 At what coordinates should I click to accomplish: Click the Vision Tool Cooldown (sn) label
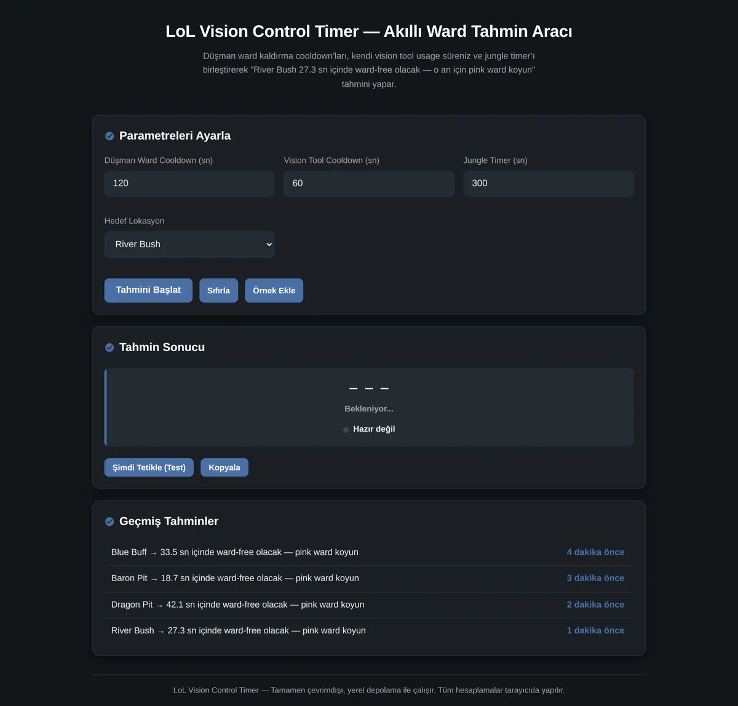click(x=331, y=161)
